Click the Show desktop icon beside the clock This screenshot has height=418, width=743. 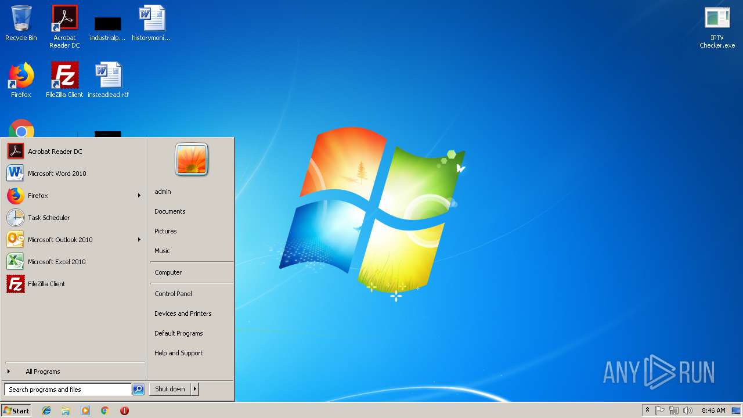736,410
